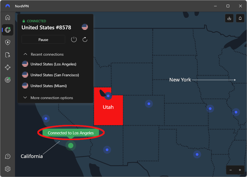
Task: Click the green CONNECTED status text
Action: click(x=36, y=21)
